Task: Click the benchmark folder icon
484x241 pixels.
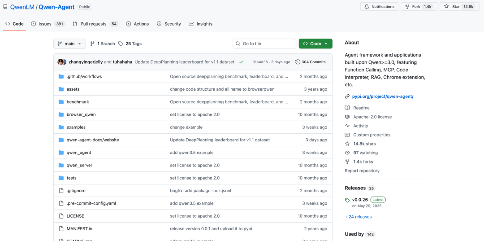Action: (61, 102)
